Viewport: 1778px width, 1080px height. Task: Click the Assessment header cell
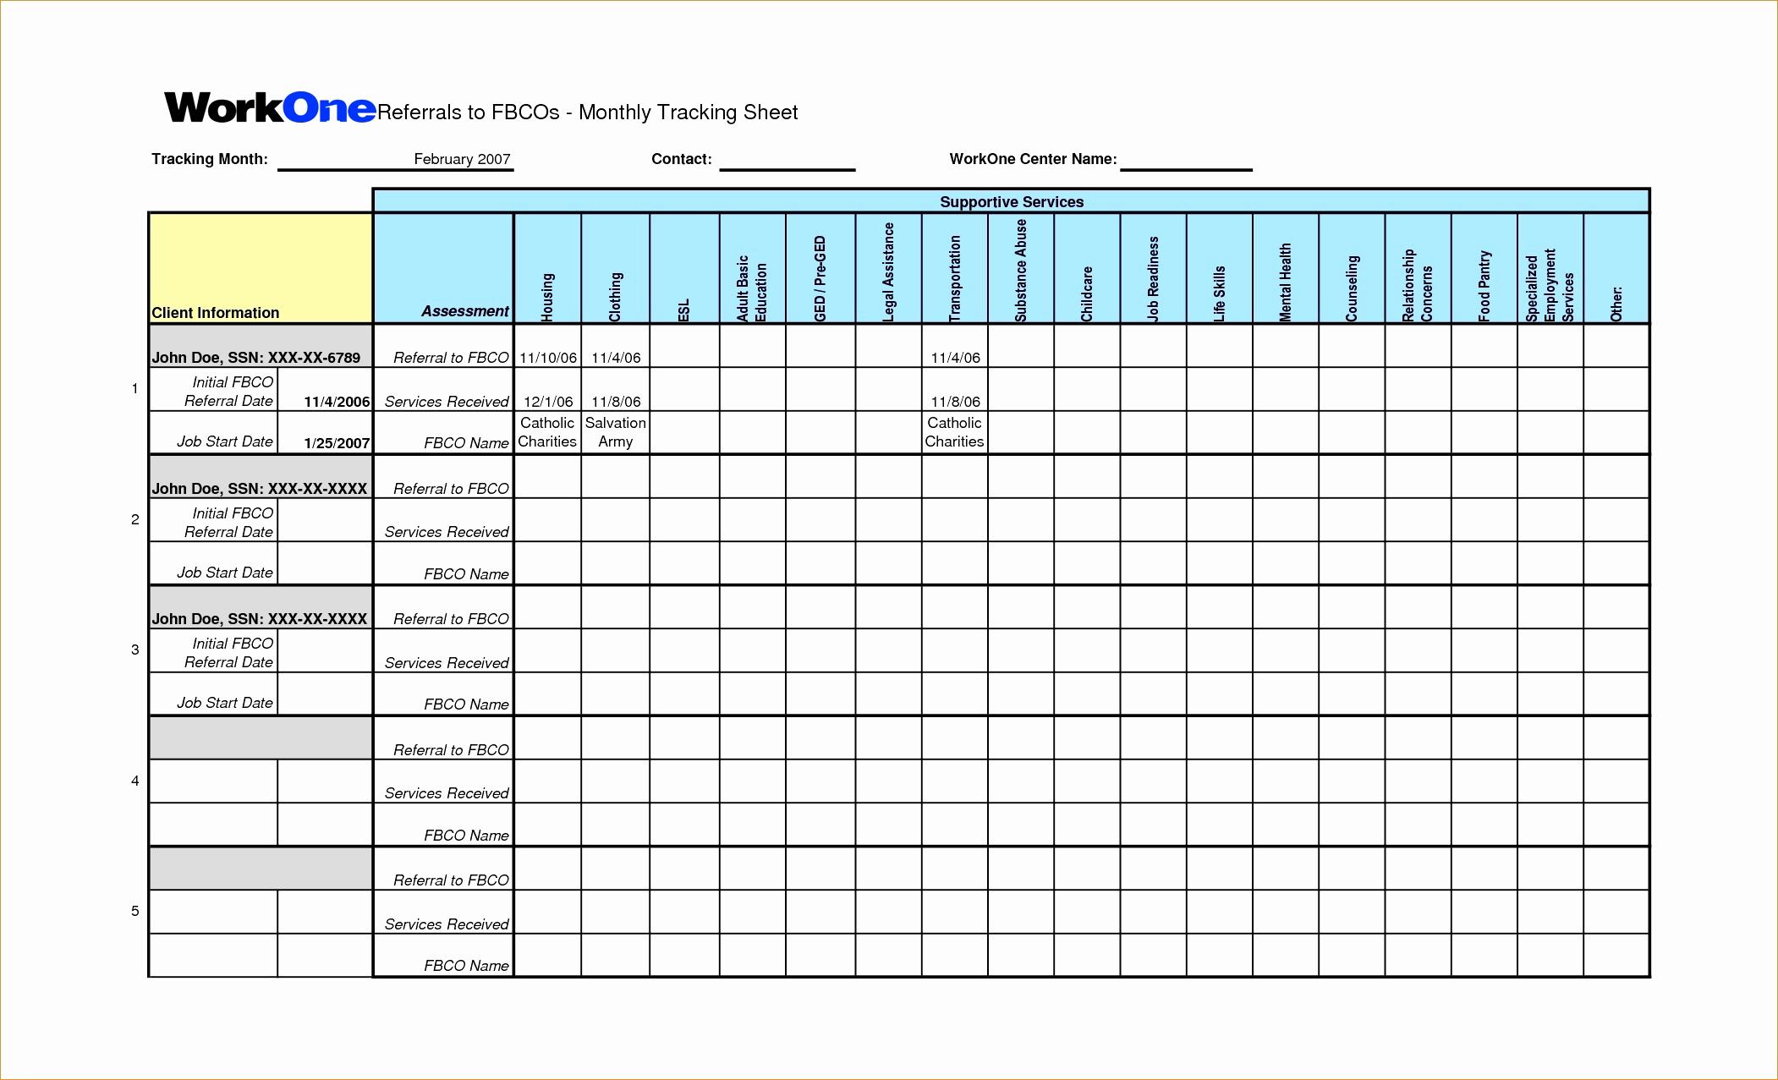(x=464, y=311)
